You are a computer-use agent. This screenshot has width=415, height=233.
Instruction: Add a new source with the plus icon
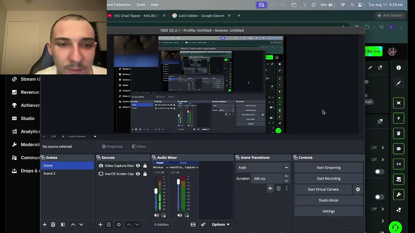tap(101, 225)
